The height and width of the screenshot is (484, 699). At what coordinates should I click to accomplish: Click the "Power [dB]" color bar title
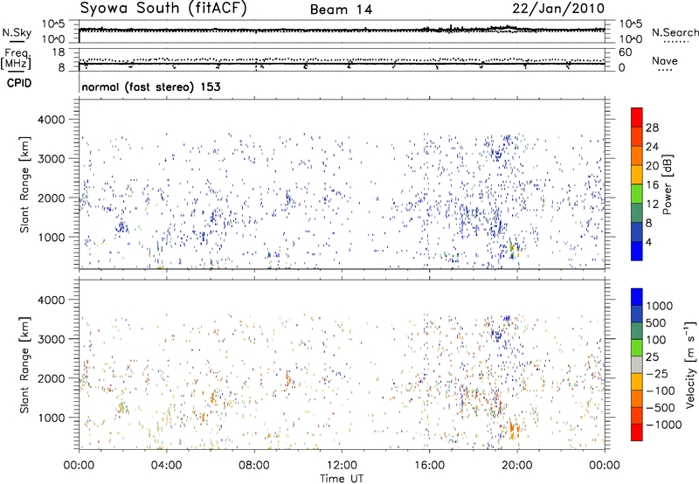(x=667, y=184)
